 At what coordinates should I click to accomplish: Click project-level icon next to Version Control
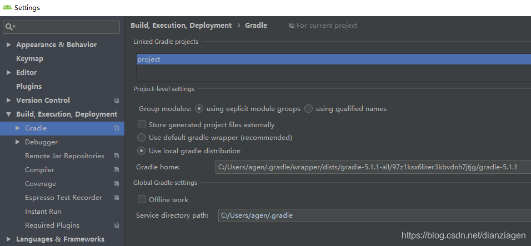[117, 101]
